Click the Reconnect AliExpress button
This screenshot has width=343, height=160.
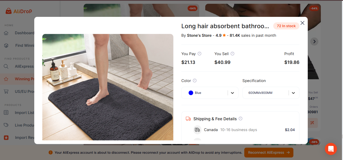268,152
